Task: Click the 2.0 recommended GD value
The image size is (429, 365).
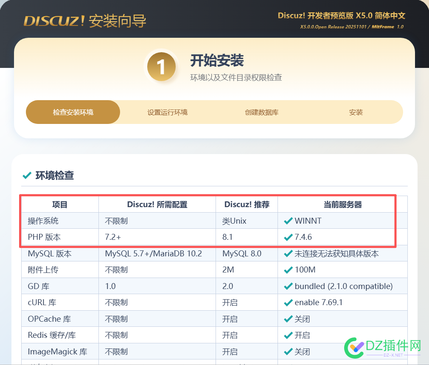Action: [x=227, y=286]
